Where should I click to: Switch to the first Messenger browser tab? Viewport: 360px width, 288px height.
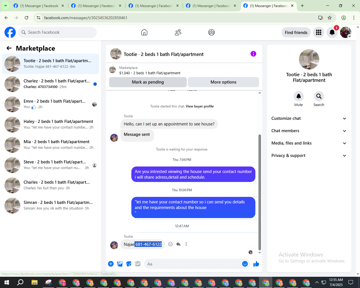39,6
